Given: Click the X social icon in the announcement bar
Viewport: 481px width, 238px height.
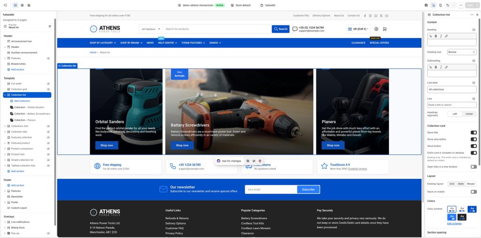Looking at the screenshot, I should (381, 15).
